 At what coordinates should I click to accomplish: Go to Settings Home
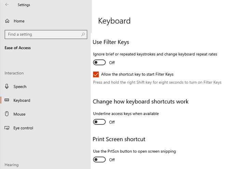coord(19,21)
